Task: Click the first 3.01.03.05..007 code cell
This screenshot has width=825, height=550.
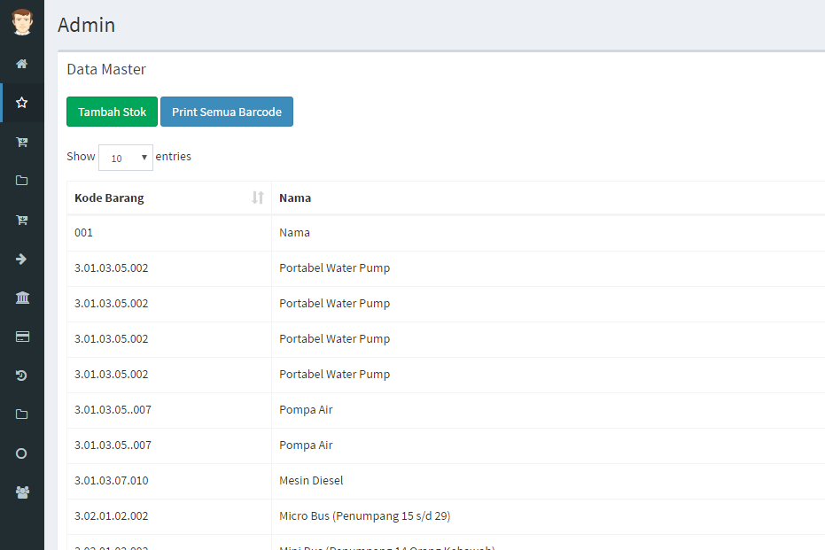Action: [x=169, y=410]
